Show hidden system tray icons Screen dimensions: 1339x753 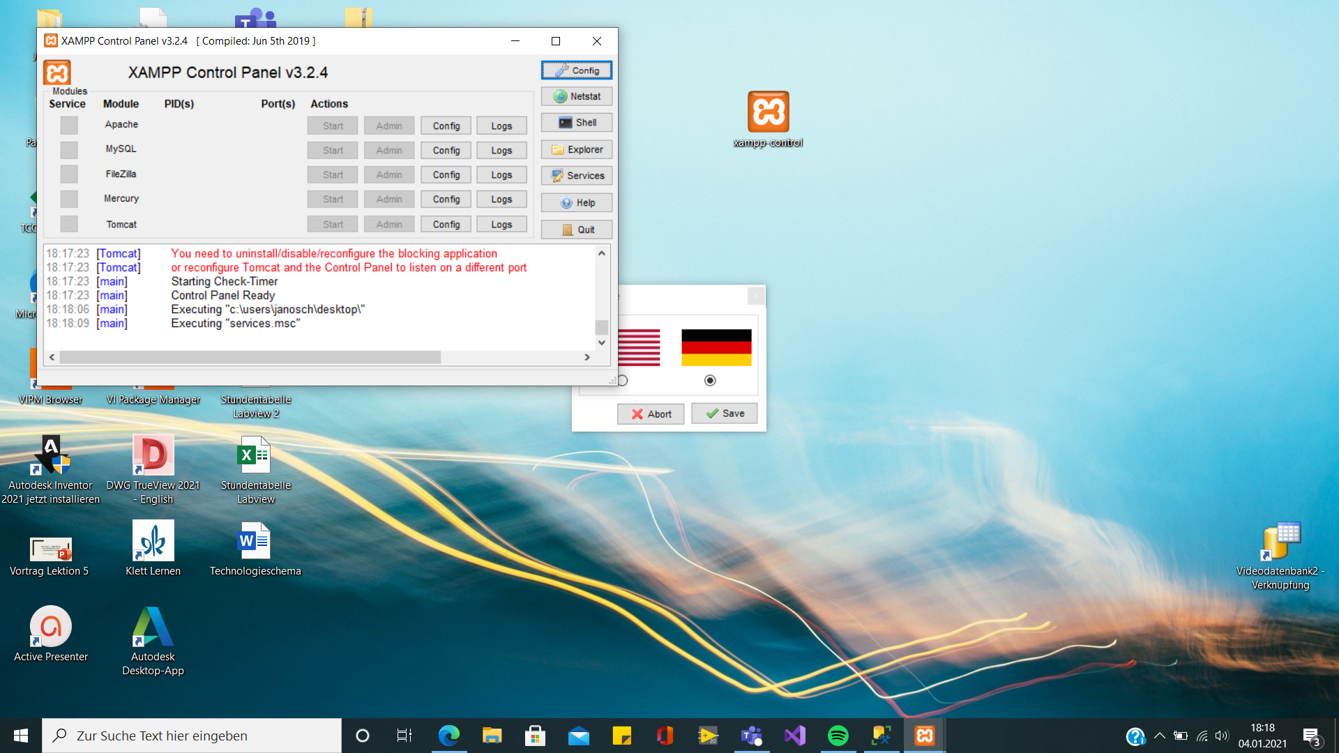coord(1159,736)
